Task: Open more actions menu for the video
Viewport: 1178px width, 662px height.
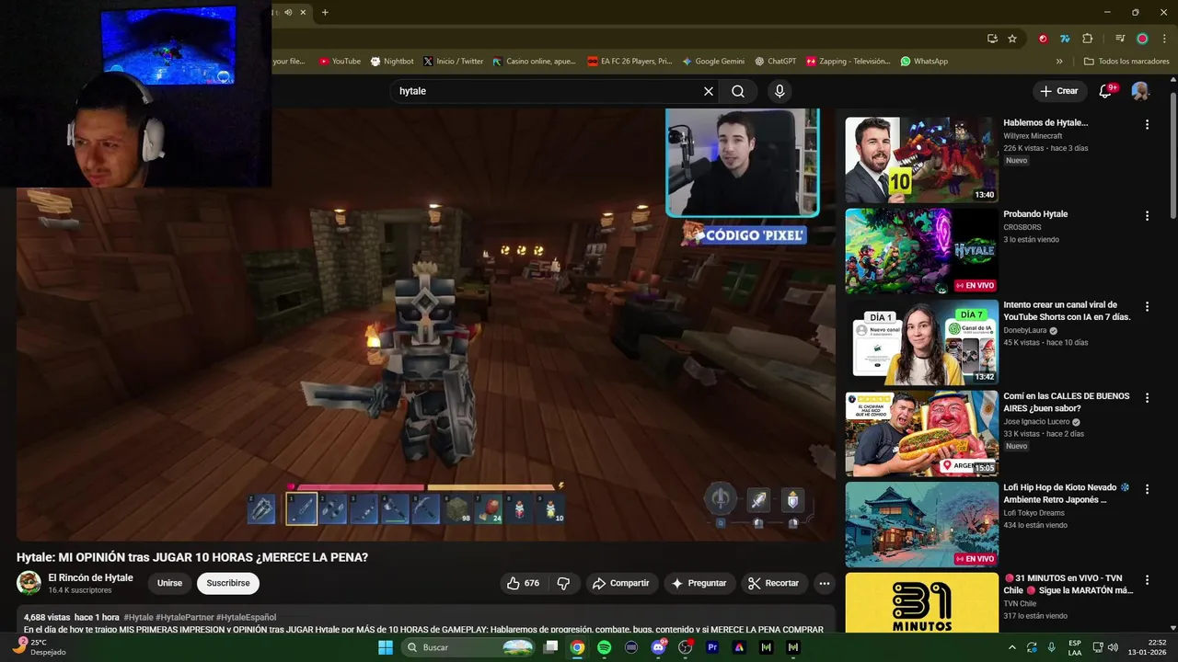Action: pyautogui.click(x=825, y=583)
